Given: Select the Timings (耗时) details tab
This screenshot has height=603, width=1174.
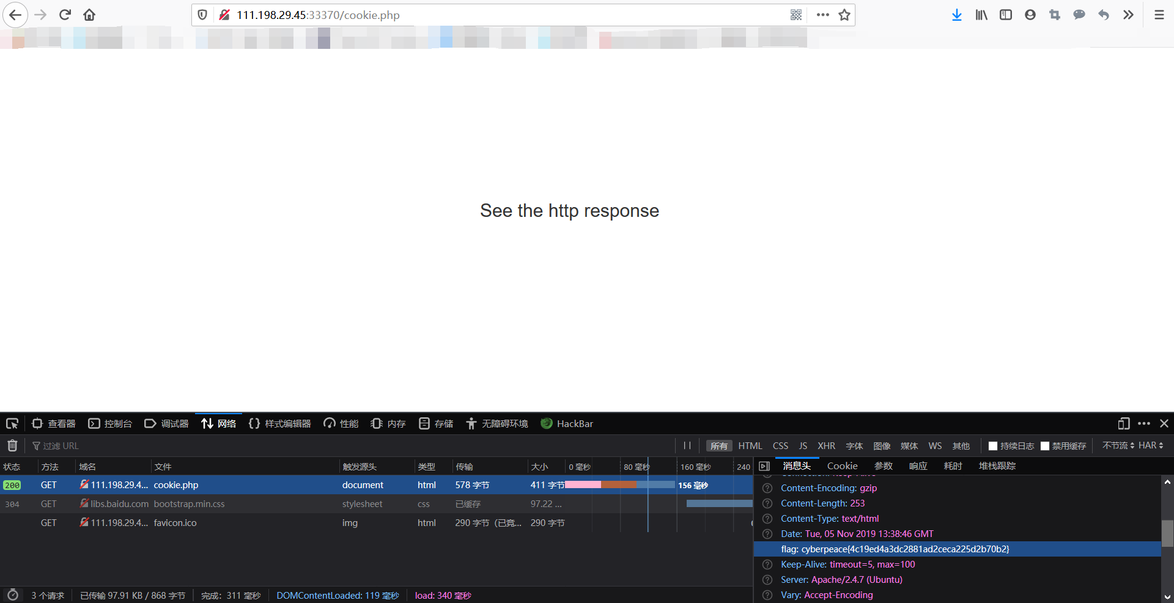Looking at the screenshot, I should (x=953, y=466).
